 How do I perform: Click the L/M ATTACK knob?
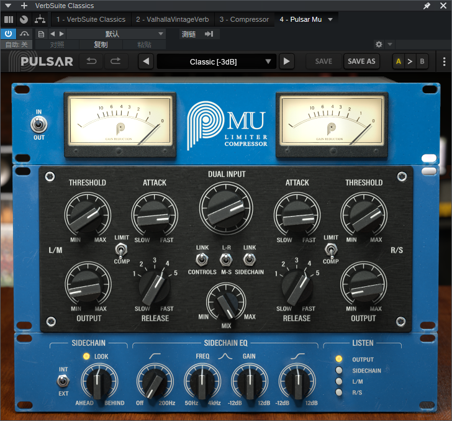pos(154,215)
